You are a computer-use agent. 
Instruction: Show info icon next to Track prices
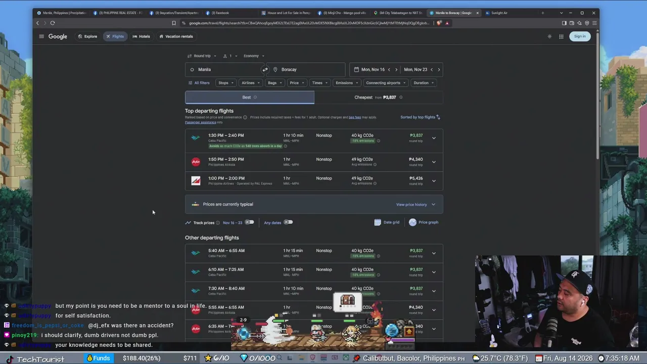click(x=218, y=222)
